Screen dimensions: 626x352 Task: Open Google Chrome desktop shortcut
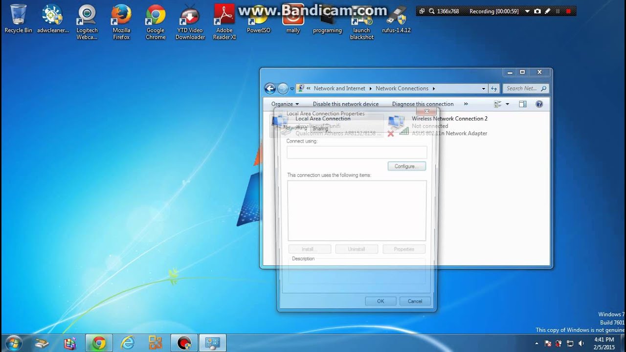coord(156,23)
